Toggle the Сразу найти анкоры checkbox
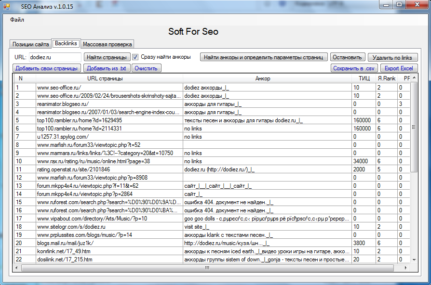 pos(135,57)
